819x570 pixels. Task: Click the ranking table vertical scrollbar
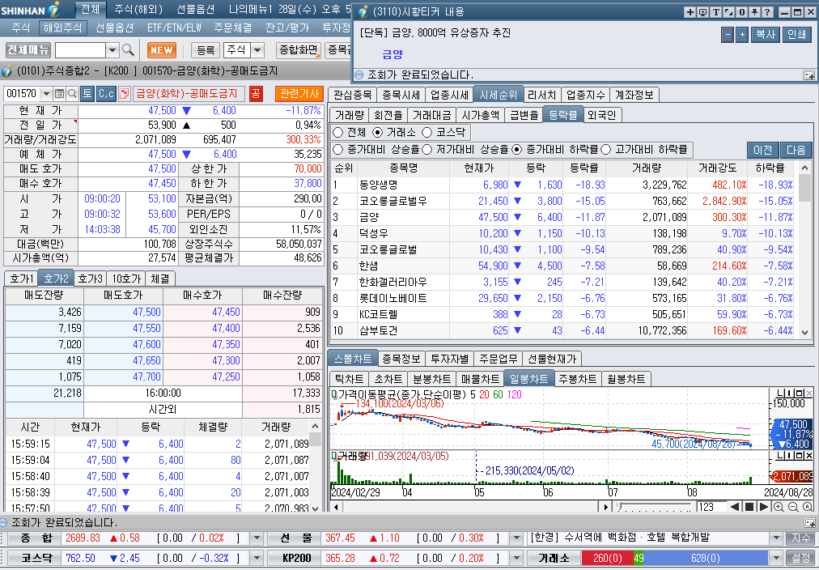pos(805,249)
